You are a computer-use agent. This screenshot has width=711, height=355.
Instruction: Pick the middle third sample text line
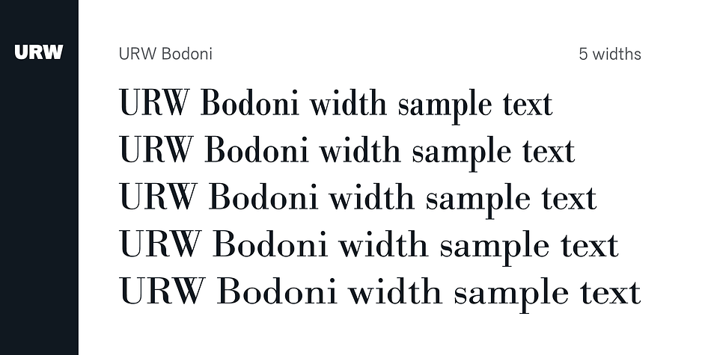pyautogui.click(x=358, y=198)
